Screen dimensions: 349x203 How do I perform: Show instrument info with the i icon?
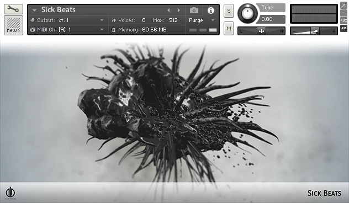[211, 10]
